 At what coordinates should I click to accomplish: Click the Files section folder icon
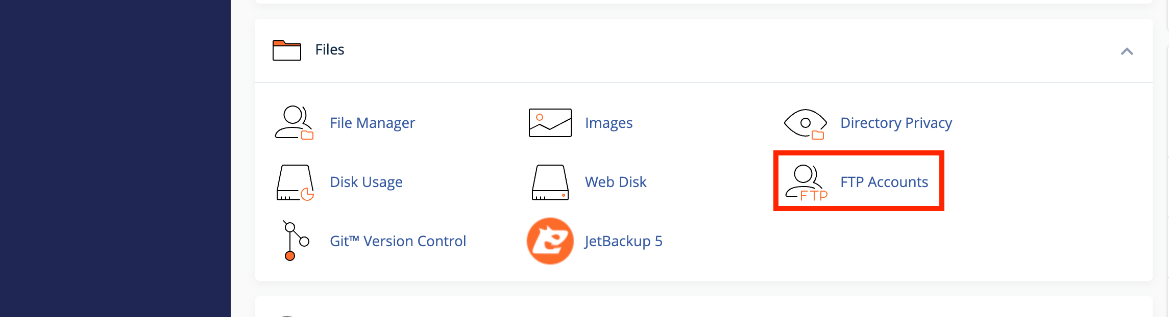pos(286,49)
